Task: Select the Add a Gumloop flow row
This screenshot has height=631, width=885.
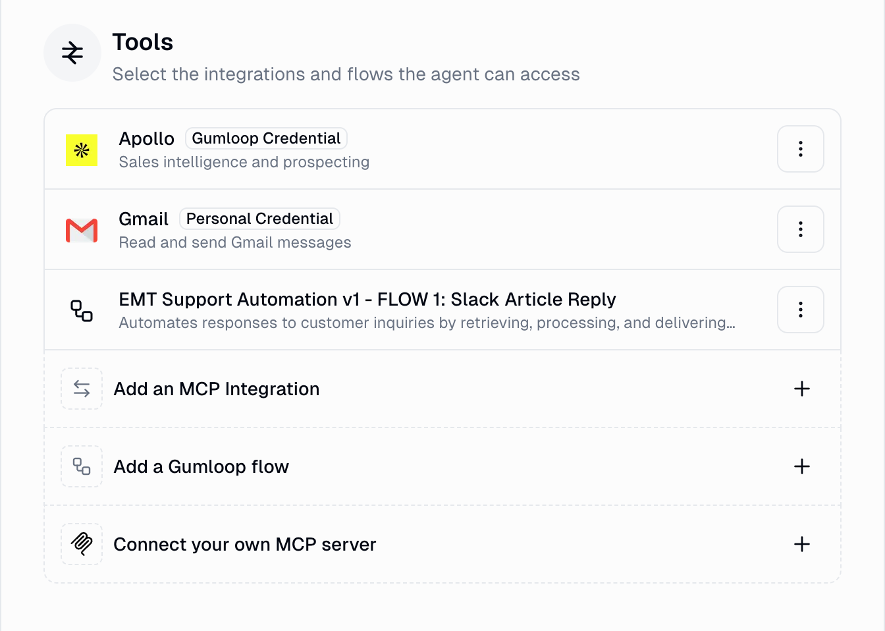Action: coord(201,467)
